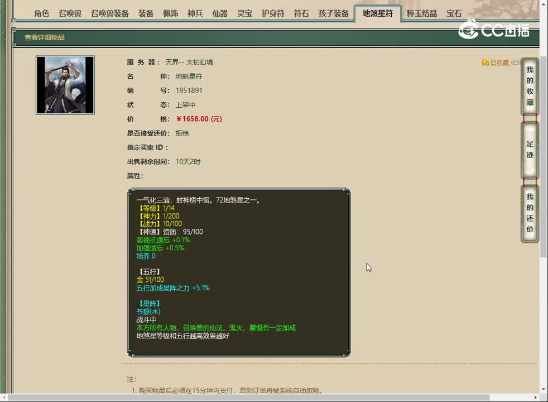Click the 金 51/100 five-element line
The height and width of the screenshot is (402, 548).
150,280
